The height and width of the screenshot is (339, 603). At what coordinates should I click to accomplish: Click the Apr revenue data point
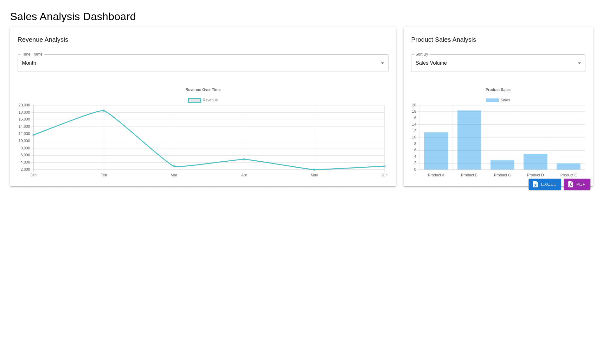click(244, 159)
